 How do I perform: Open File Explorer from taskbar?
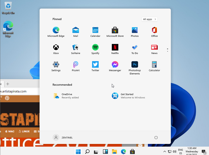pos(114,151)
